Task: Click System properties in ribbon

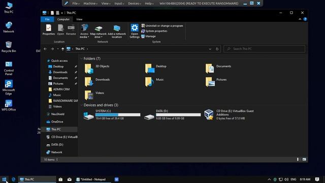Action: 154,31
